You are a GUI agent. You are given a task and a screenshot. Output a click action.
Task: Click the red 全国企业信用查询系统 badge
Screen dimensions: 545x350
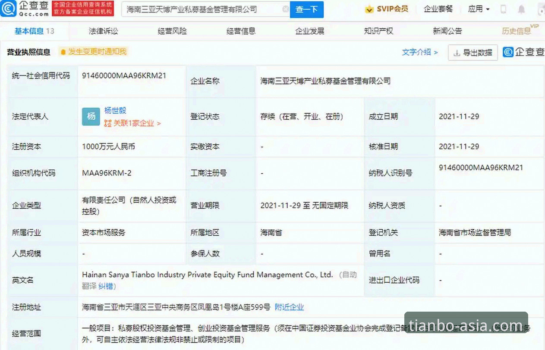83,9
